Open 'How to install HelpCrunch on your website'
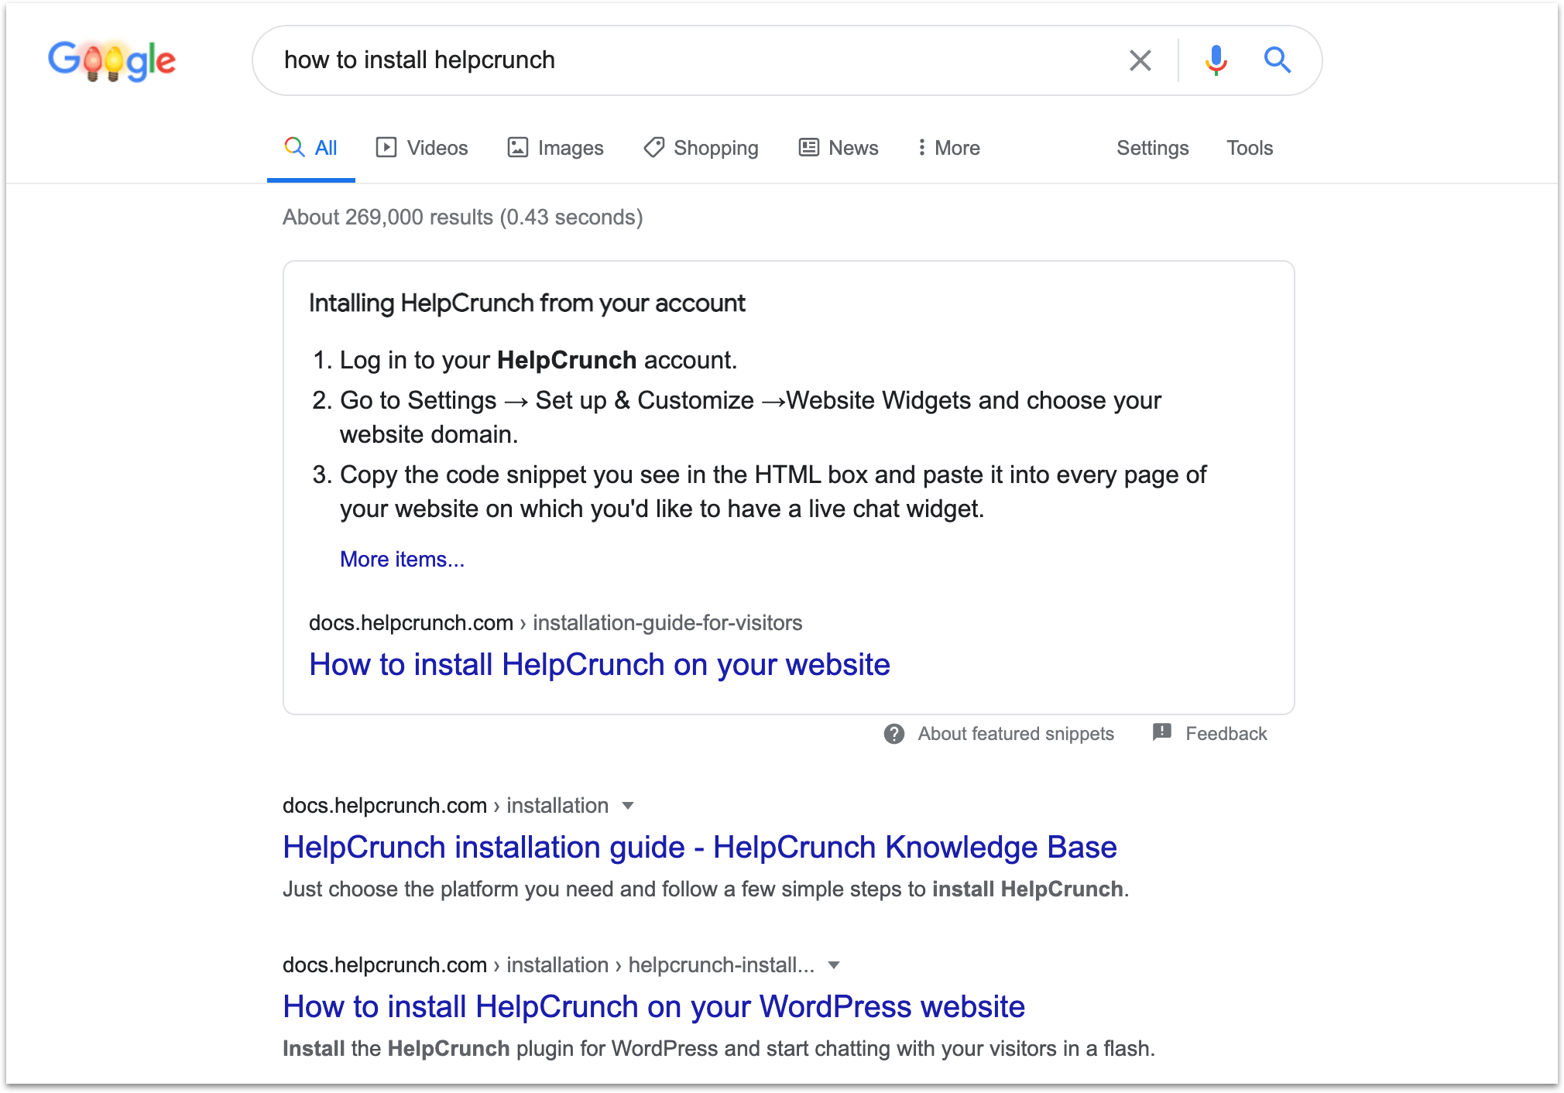This screenshot has height=1093, width=1564. 599,664
